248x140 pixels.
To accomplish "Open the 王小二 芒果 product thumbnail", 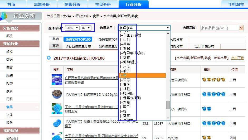I will tap(57, 109).
